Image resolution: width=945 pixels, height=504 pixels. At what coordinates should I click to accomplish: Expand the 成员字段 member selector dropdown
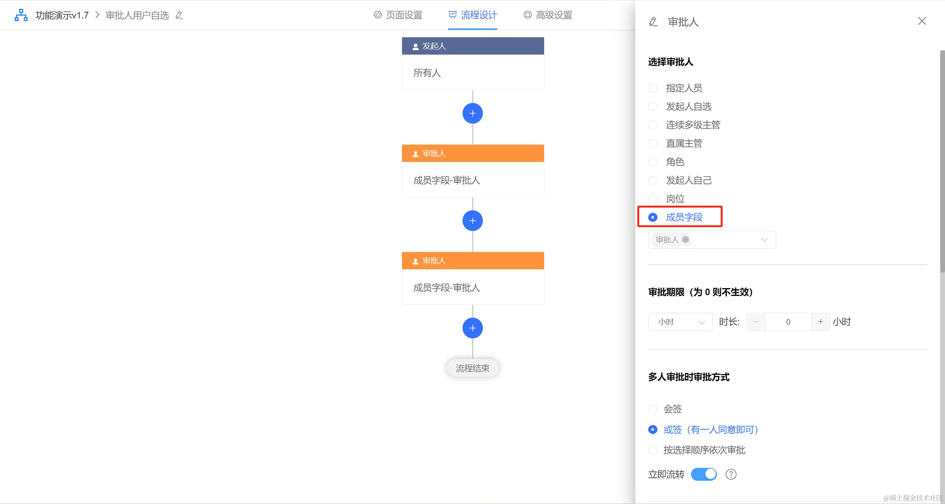point(764,239)
